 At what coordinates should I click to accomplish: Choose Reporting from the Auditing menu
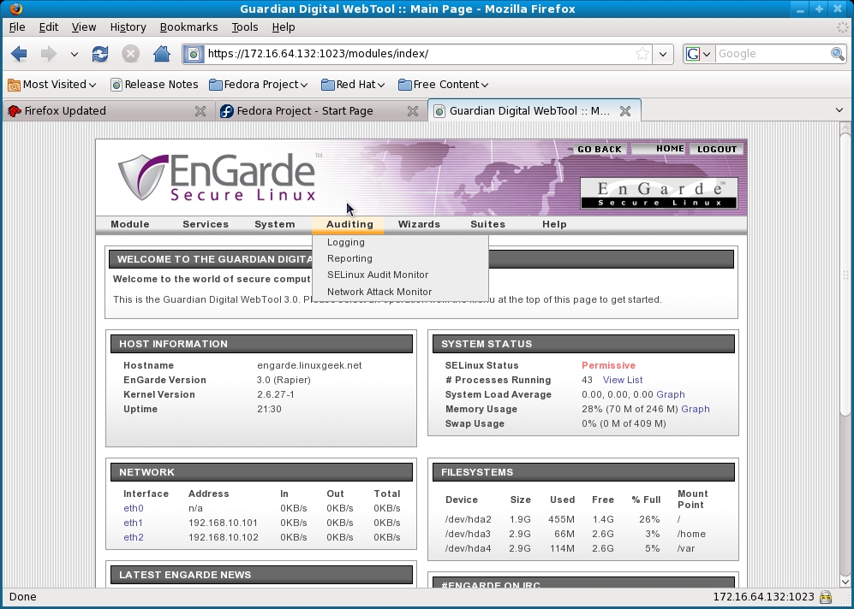pos(400,259)
